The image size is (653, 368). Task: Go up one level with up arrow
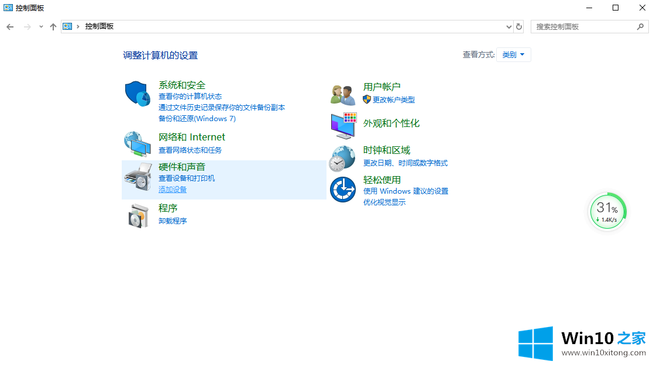[x=53, y=27]
